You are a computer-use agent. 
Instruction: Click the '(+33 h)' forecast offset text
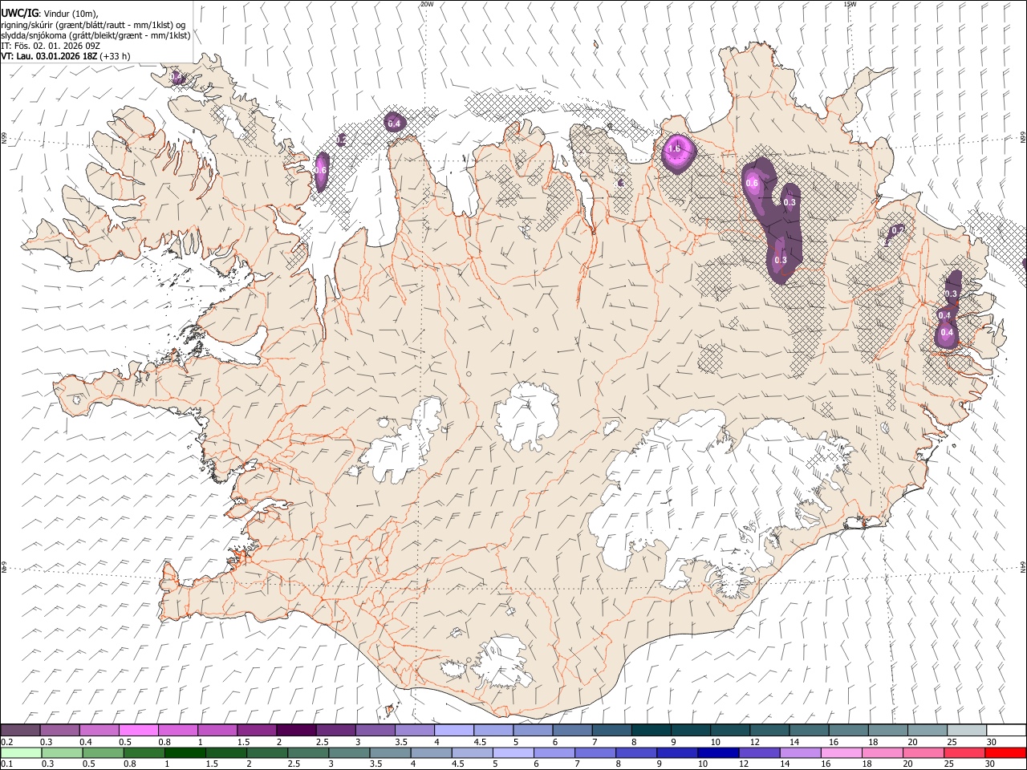coord(116,56)
